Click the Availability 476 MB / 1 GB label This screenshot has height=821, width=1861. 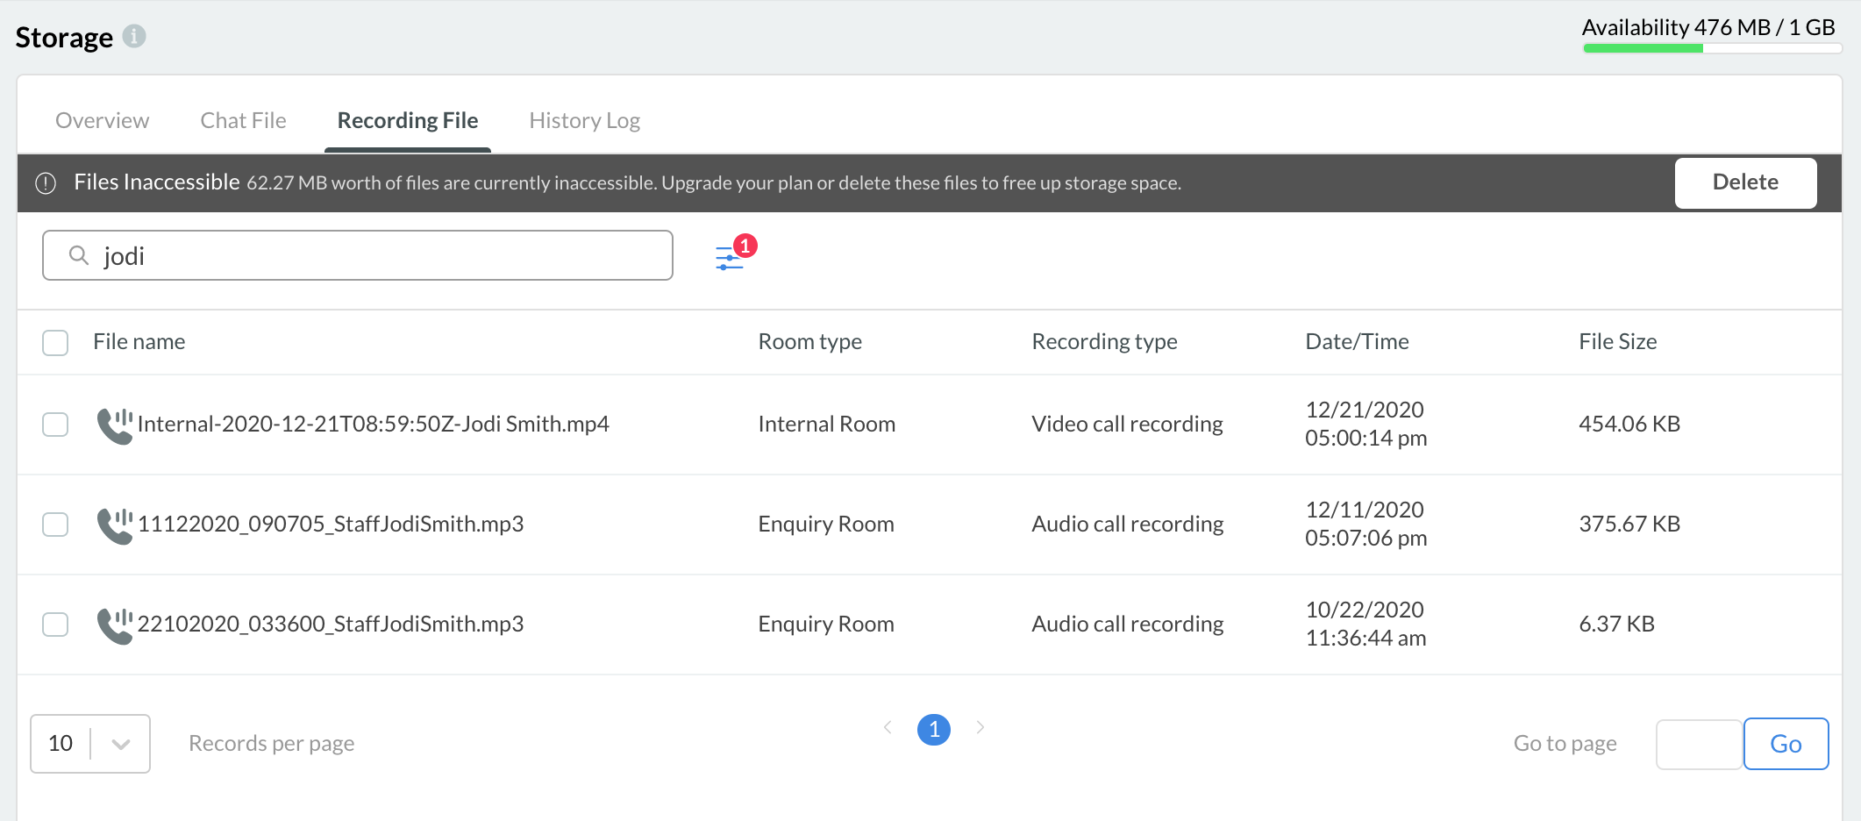pyautogui.click(x=1708, y=27)
